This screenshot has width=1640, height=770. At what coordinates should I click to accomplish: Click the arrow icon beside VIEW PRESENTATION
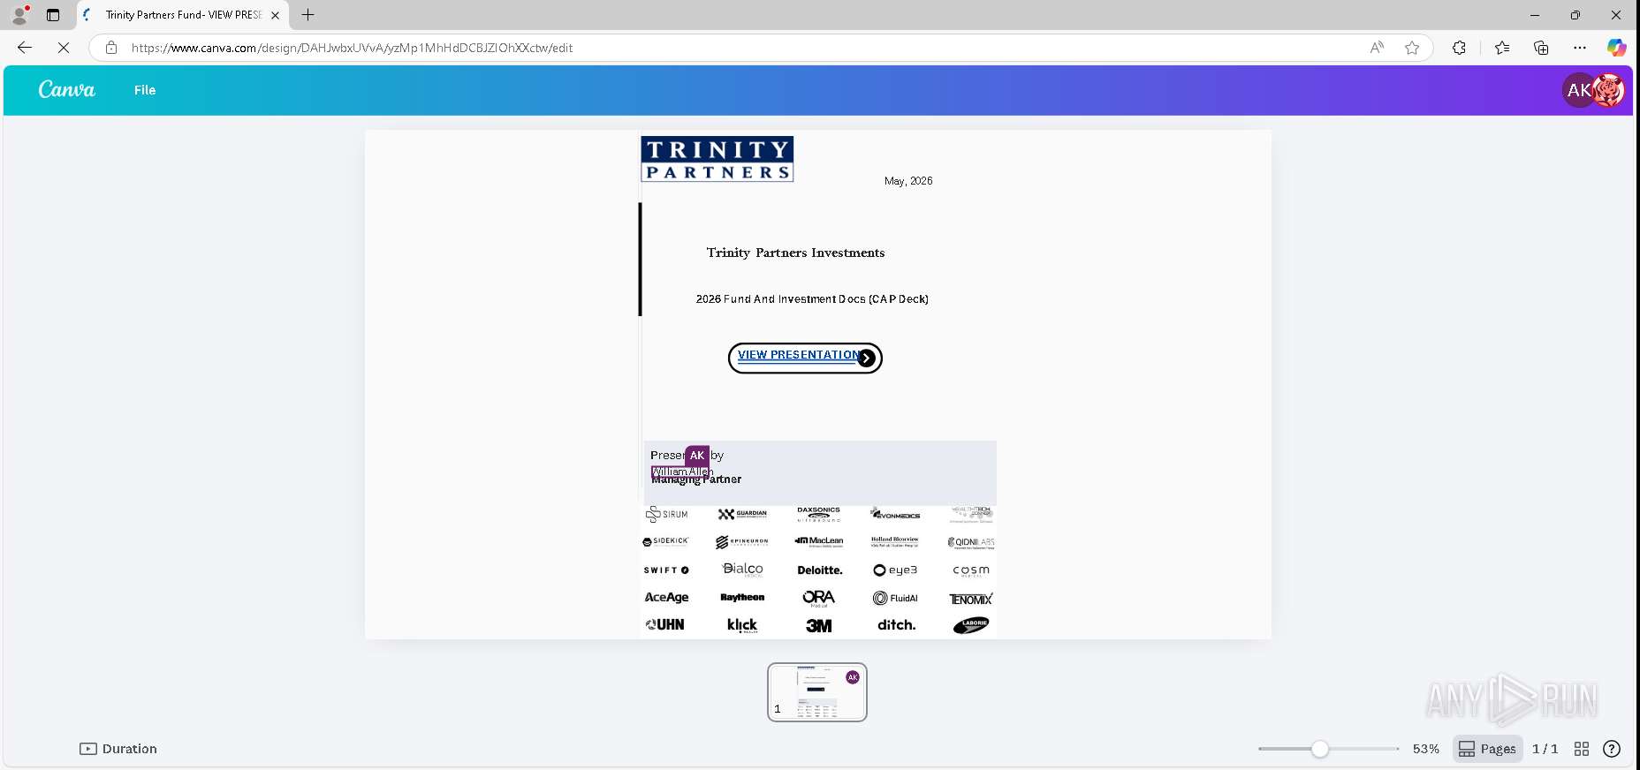[867, 358]
